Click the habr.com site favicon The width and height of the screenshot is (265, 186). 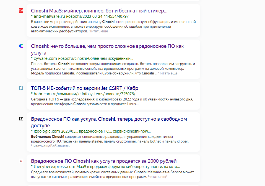click(x=21, y=88)
